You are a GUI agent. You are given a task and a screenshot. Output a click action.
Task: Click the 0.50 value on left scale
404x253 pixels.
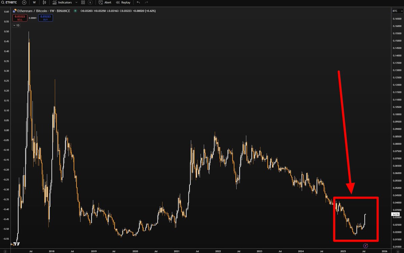point(7,31)
